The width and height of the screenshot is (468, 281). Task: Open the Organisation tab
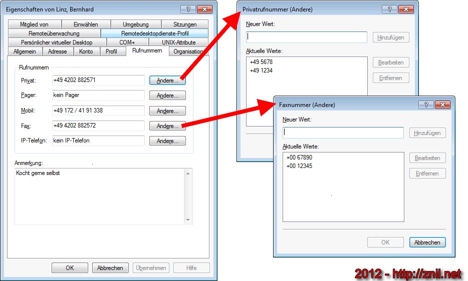click(x=188, y=51)
